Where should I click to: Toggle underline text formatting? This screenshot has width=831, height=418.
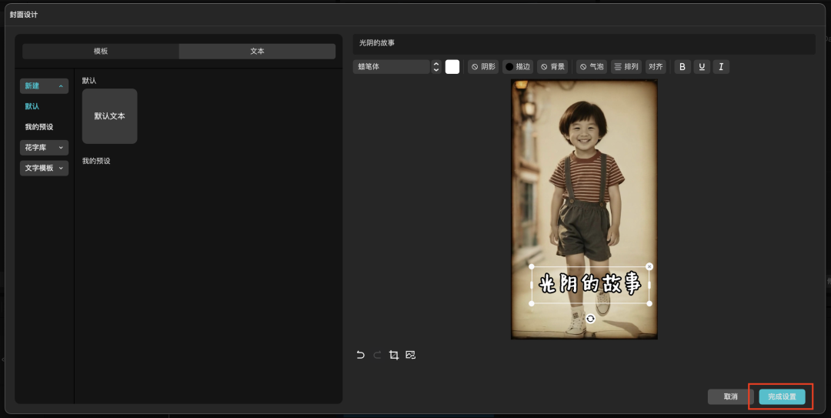(701, 67)
